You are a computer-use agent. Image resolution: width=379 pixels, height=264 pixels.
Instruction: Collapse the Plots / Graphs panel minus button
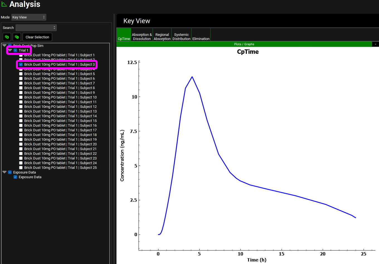[375, 44]
